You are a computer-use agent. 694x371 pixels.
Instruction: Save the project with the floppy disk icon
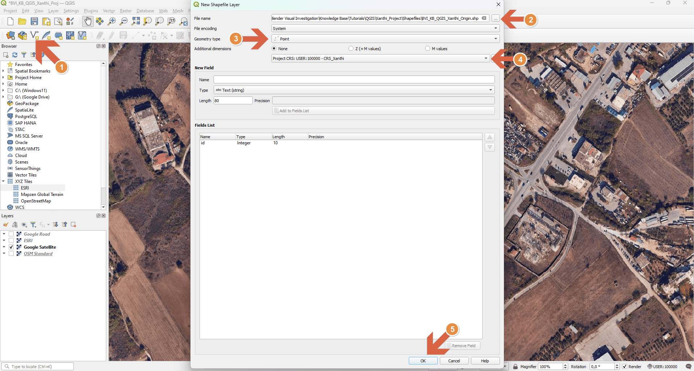(x=34, y=21)
